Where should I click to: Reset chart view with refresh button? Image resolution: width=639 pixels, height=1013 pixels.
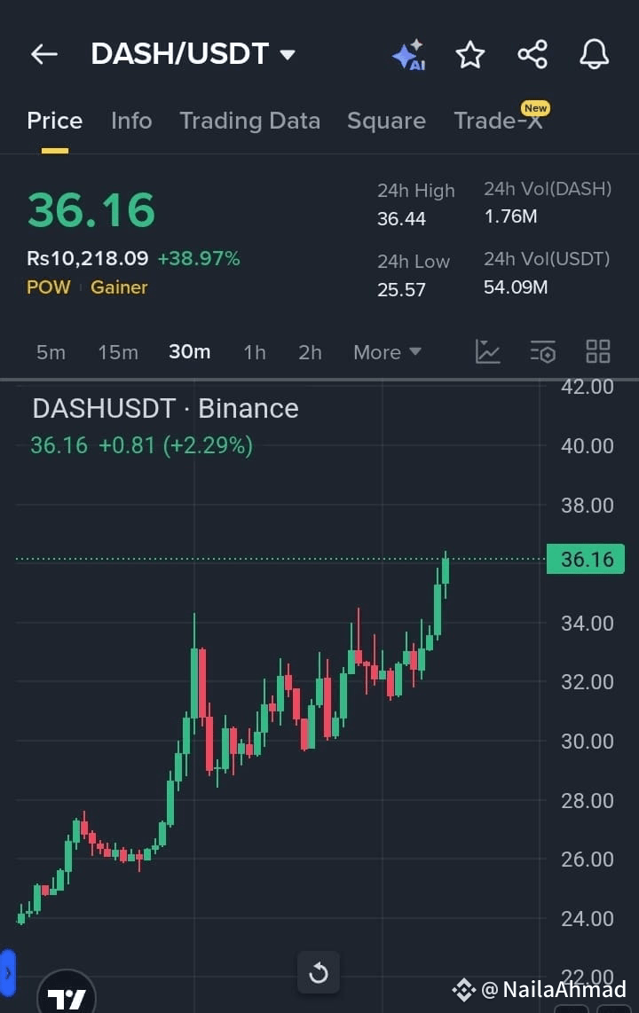(x=318, y=972)
